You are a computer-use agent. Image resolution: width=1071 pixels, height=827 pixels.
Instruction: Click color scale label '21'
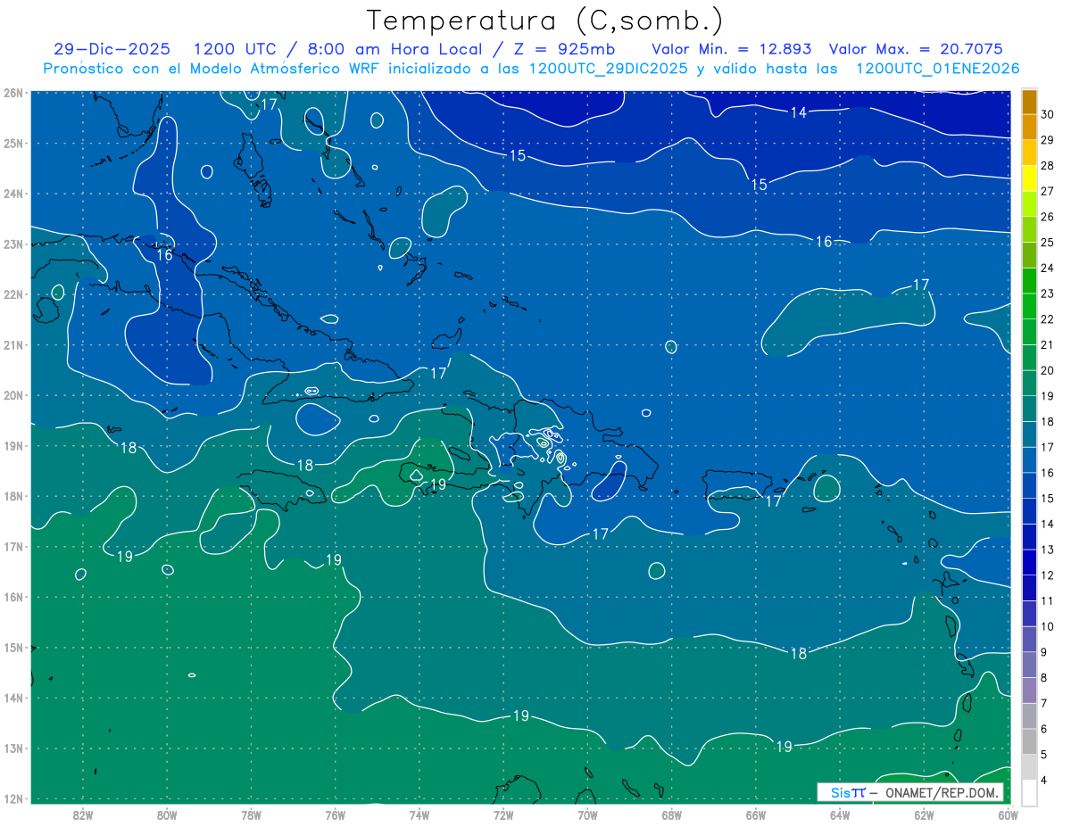click(x=1047, y=344)
